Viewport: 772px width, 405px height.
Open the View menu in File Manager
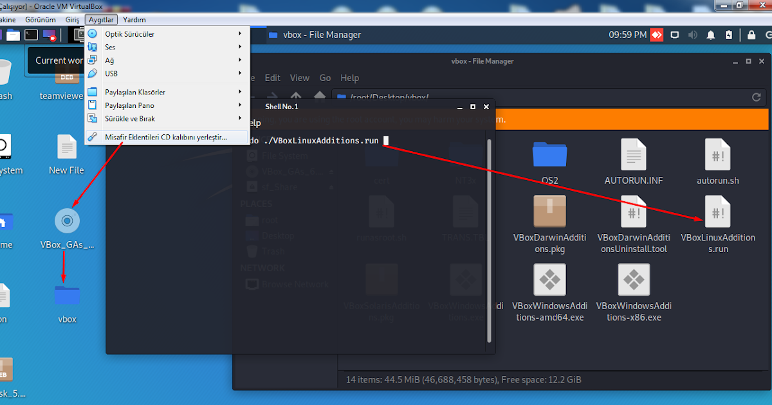point(299,78)
